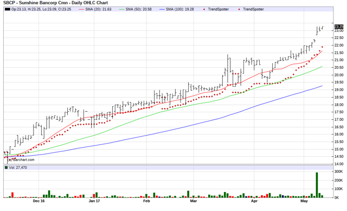Click the first TrendSpotter legend dot
347x211 pixels.
204,9
